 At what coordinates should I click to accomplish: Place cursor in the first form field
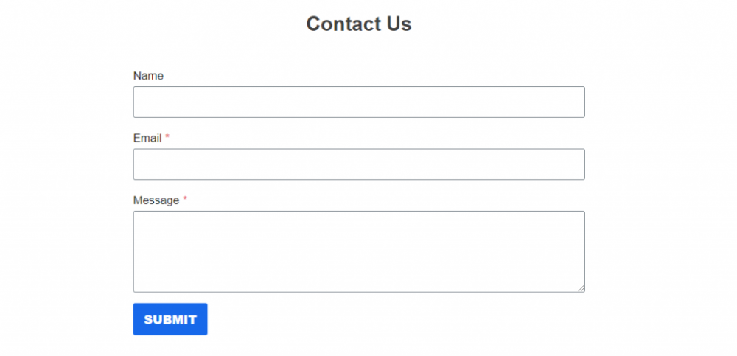click(359, 102)
